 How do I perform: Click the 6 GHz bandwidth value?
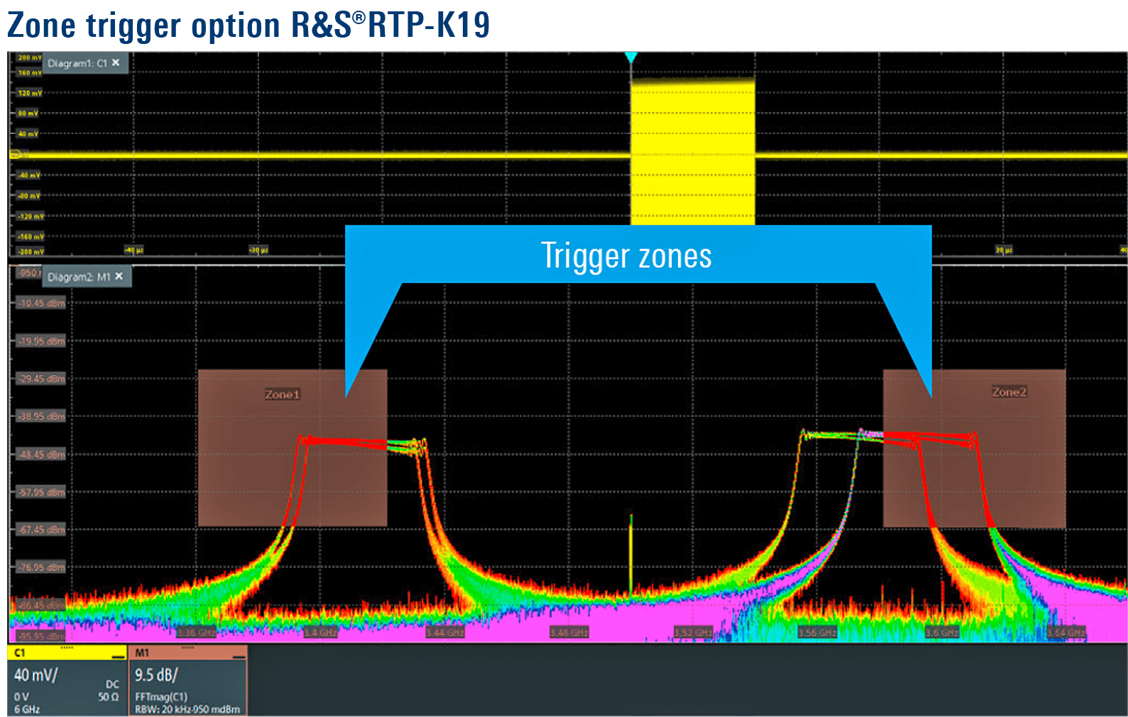27,709
